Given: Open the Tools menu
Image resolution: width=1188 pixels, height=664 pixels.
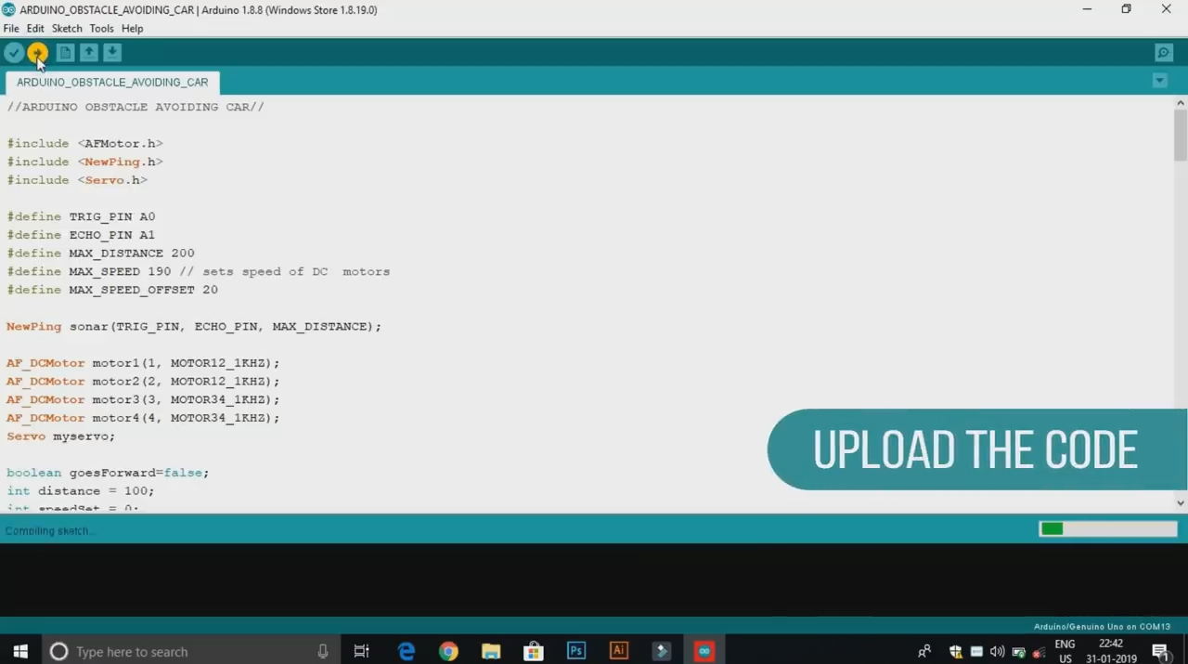Looking at the screenshot, I should click(102, 29).
